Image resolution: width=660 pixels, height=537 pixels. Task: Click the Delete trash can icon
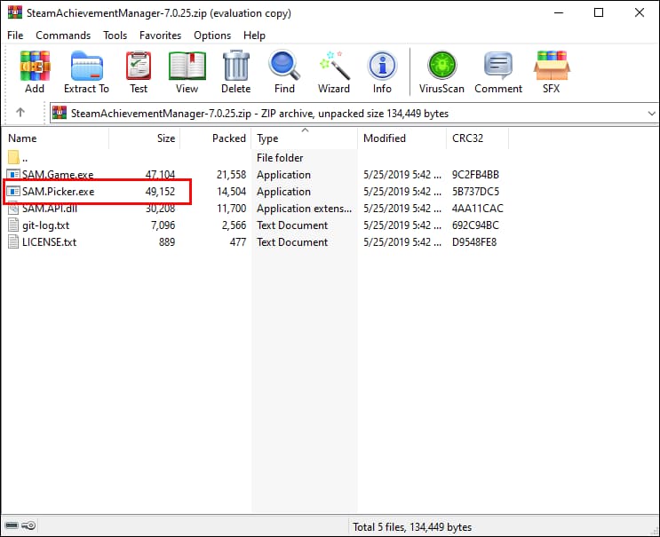236,66
